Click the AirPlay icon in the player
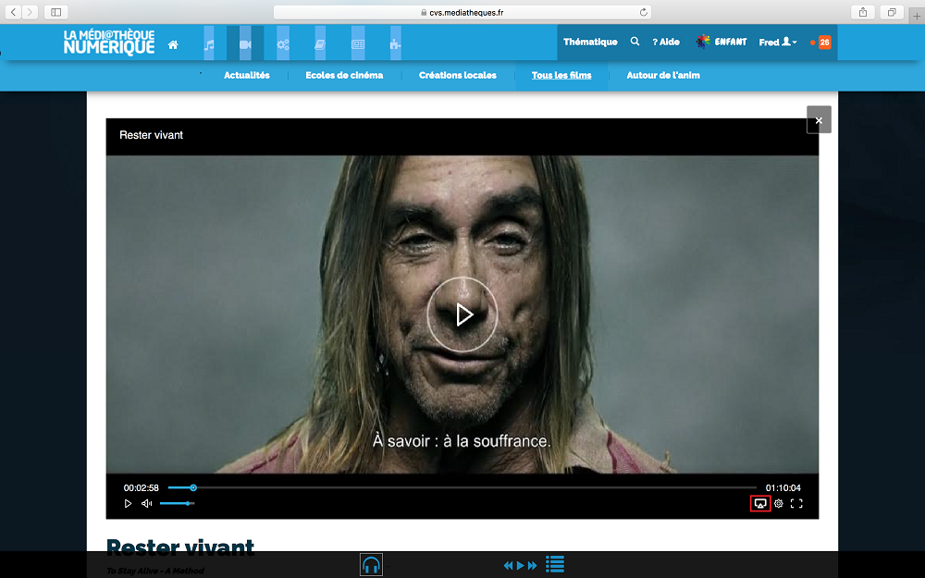 tap(760, 504)
